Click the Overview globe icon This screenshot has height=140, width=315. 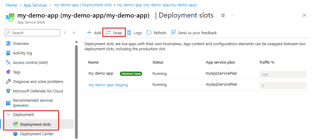8,43
